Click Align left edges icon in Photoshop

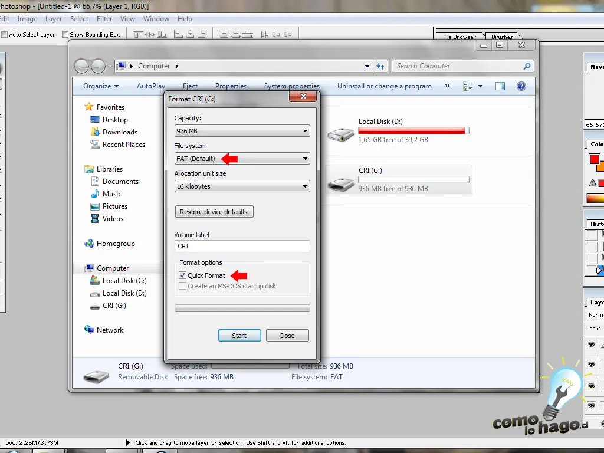tap(178, 35)
